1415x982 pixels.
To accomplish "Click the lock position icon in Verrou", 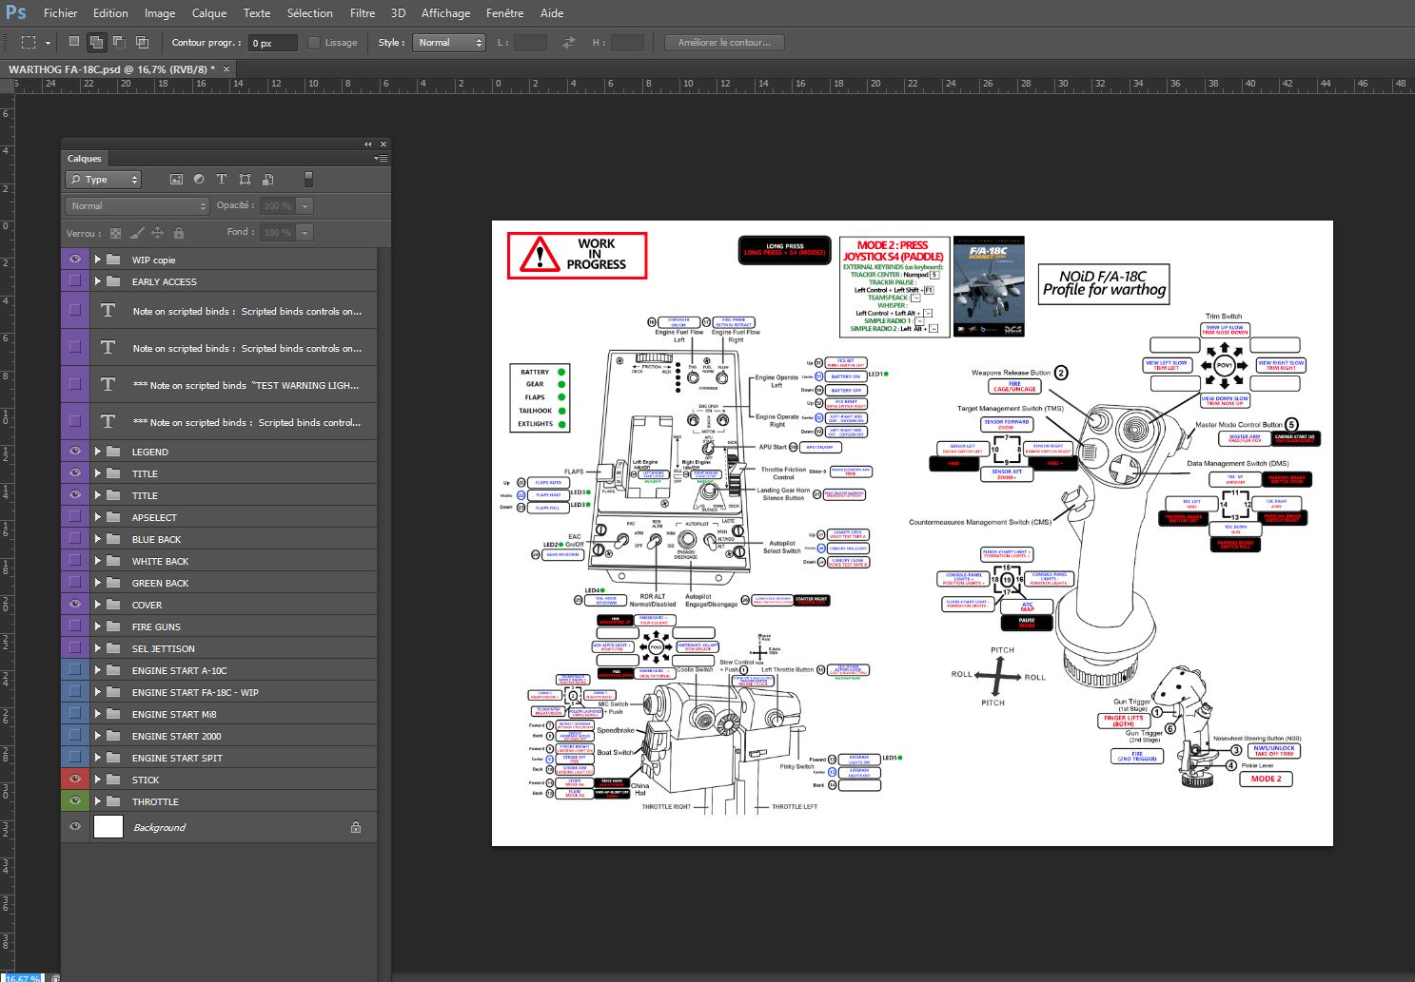I will tap(158, 233).
